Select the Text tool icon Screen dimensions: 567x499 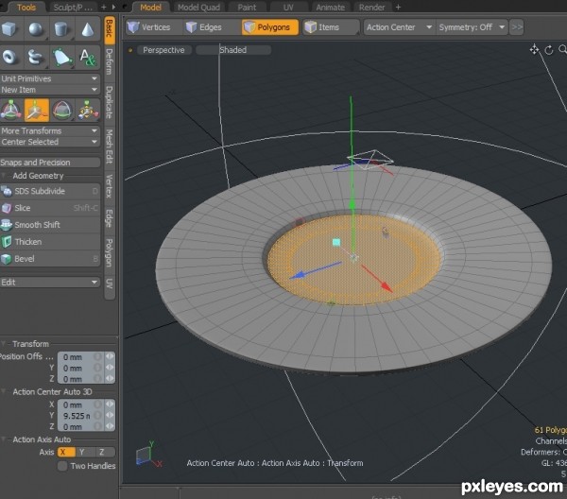tap(88, 57)
